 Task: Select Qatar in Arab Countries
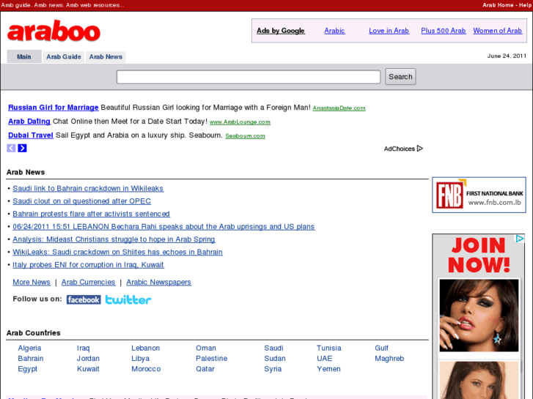(x=205, y=369)
